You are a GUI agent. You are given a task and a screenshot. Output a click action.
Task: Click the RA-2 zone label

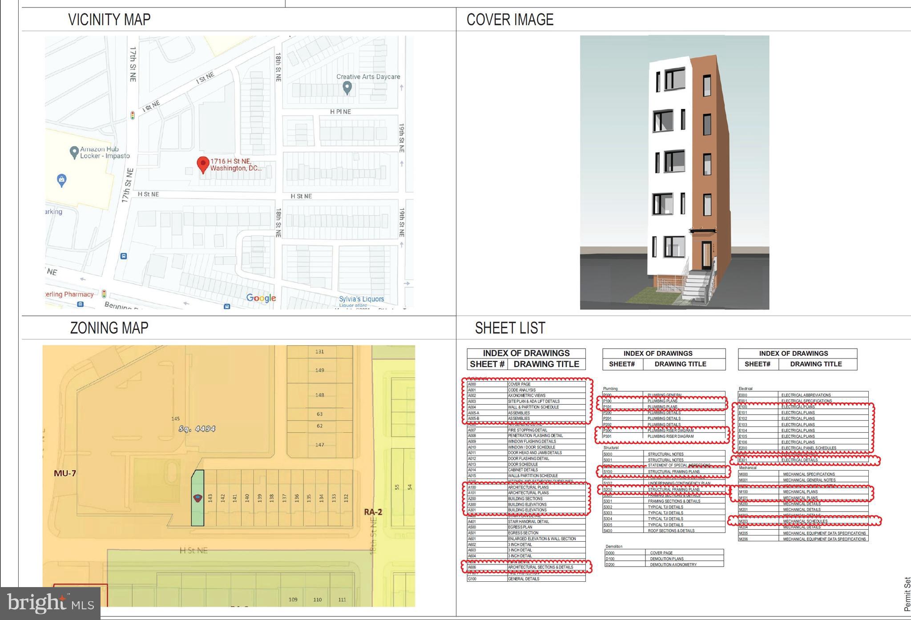[x=373, y=512]
